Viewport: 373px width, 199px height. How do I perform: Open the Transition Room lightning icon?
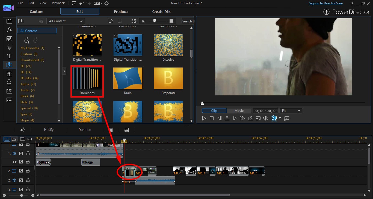(9, 65)
